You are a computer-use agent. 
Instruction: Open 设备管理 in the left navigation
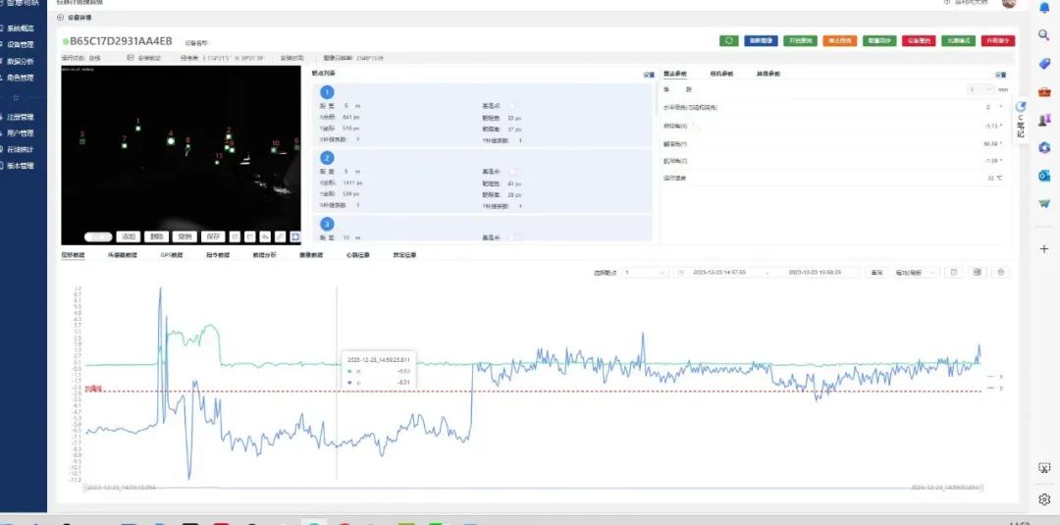click(21, 44)
